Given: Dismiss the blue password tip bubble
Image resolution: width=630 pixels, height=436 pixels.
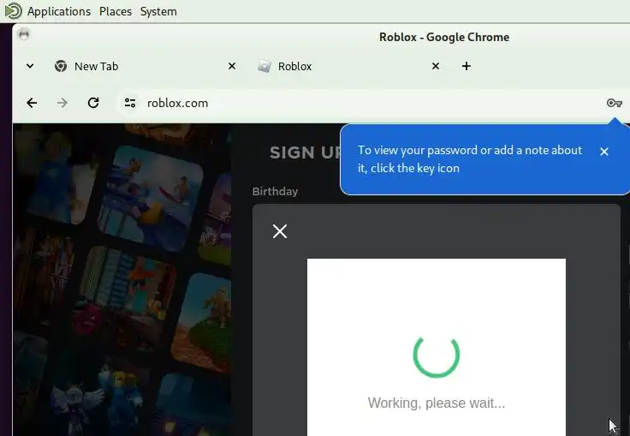Looking at the screenshot, I should coord(603,152).
